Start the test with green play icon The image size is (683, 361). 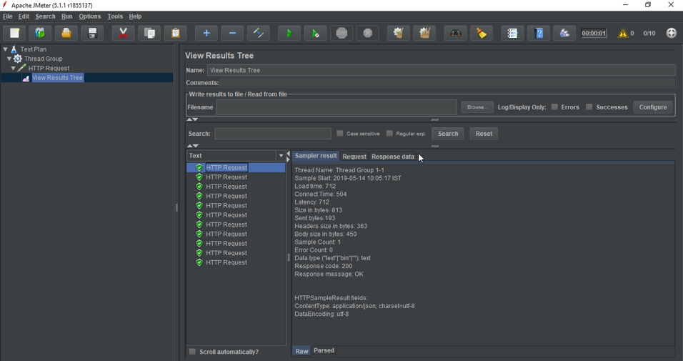coord(289,33)
